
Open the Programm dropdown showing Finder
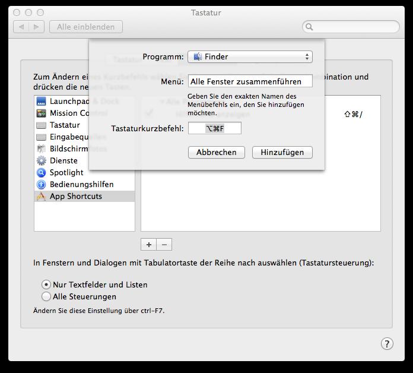[x=250, y=56]
